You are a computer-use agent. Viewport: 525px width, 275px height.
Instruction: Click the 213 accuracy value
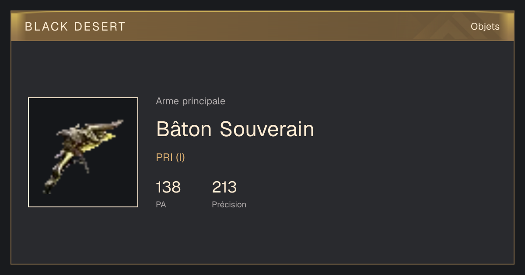[x=224, y=187]
